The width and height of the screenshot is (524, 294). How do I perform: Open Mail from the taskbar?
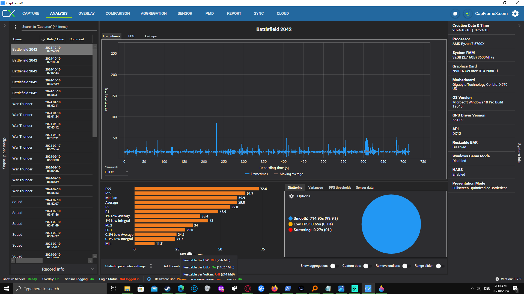154,289
